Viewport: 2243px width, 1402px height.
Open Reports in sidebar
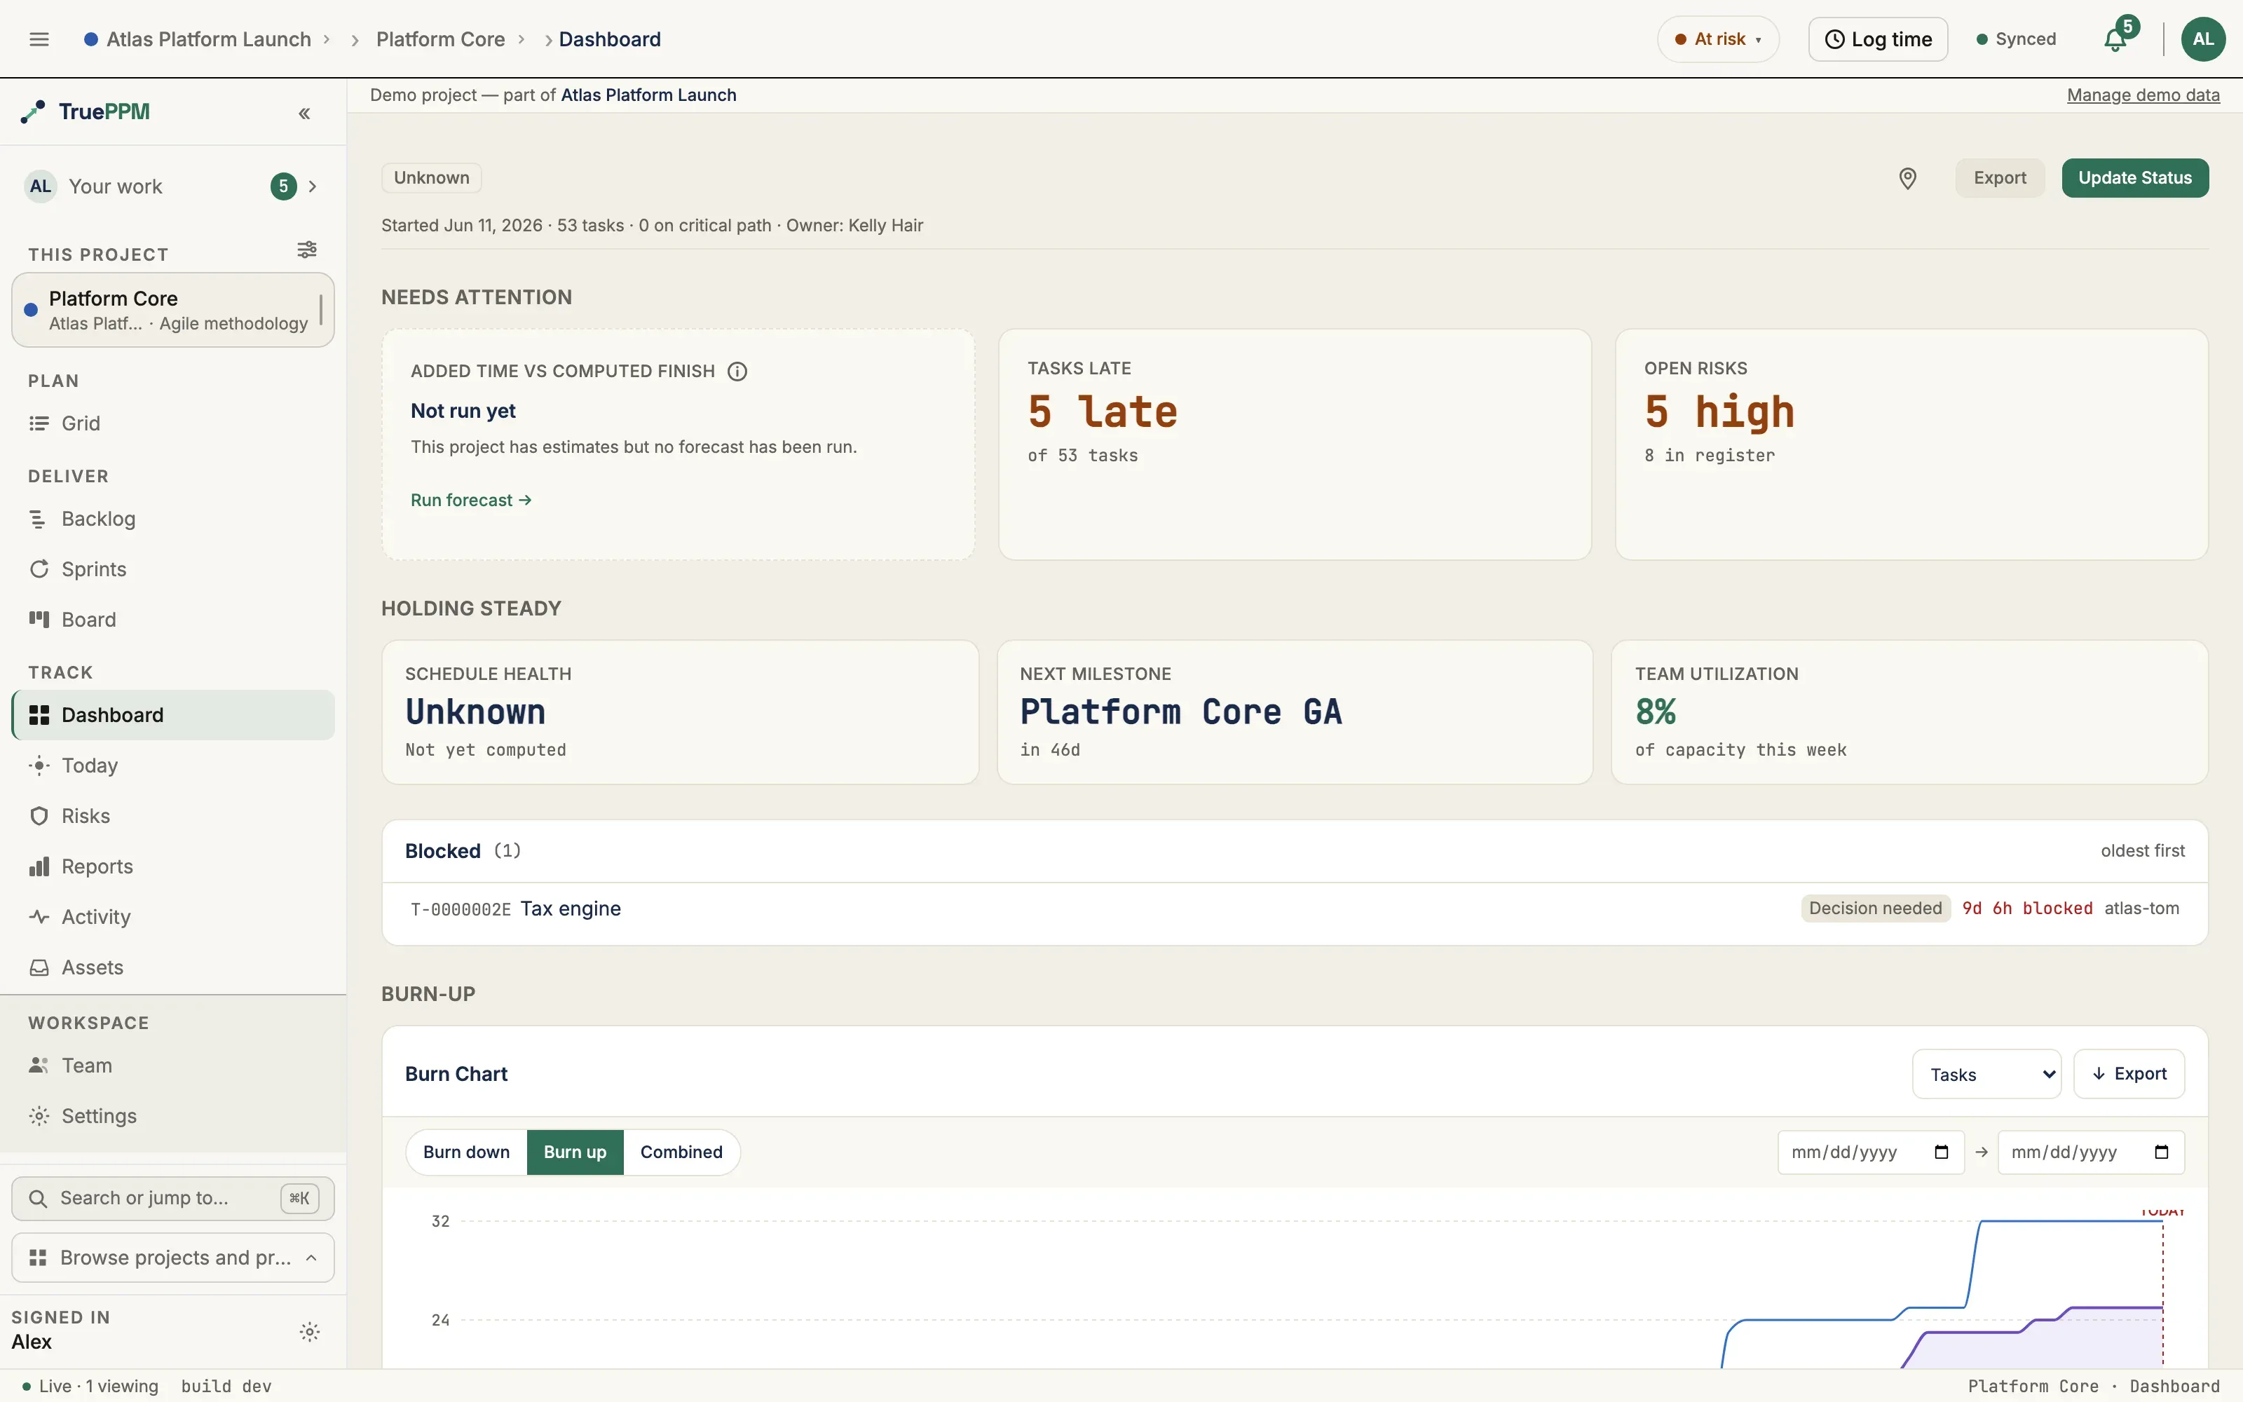coord(173,866)
